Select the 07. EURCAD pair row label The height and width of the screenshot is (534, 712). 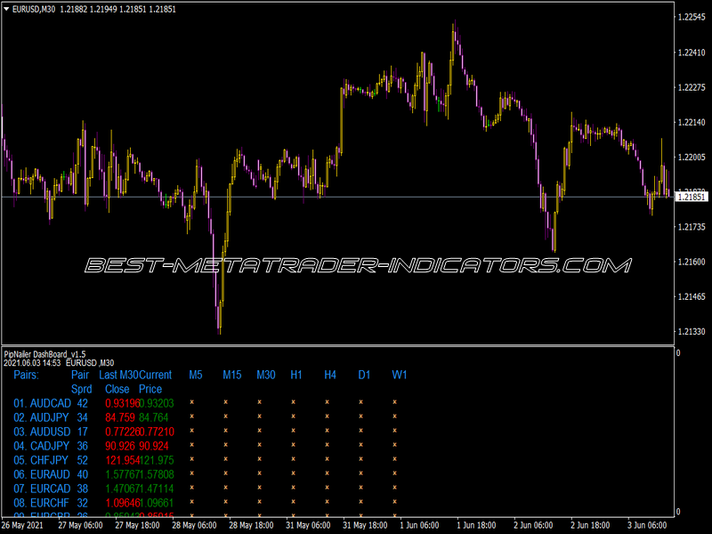point(42,489)
